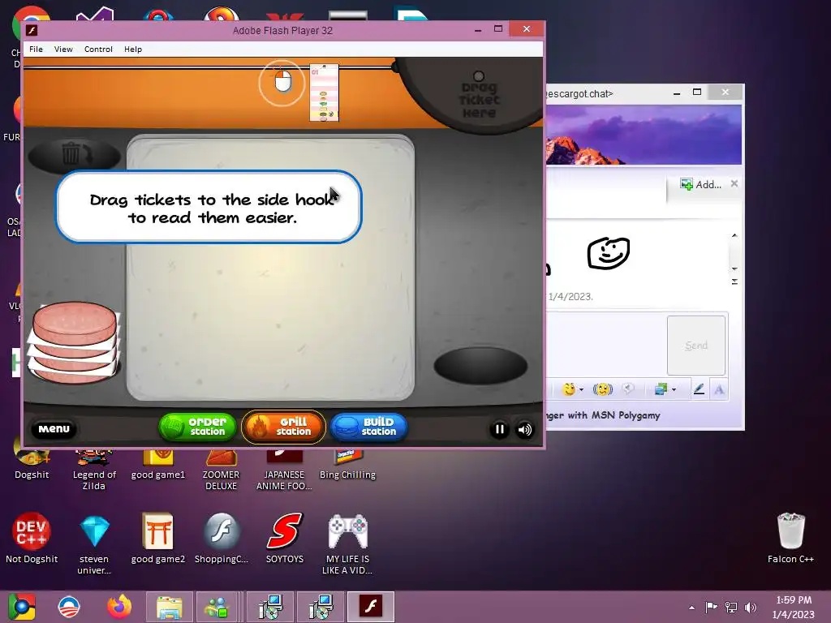Go to the Order Station

click(198, 427)
